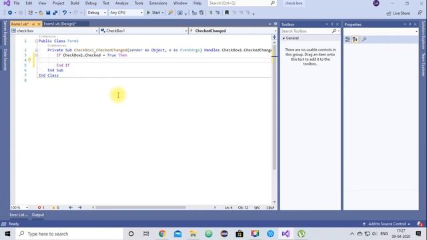Click the notifications icon in status bar
Viewport: 427px width, 240px height.
[420, 224]
